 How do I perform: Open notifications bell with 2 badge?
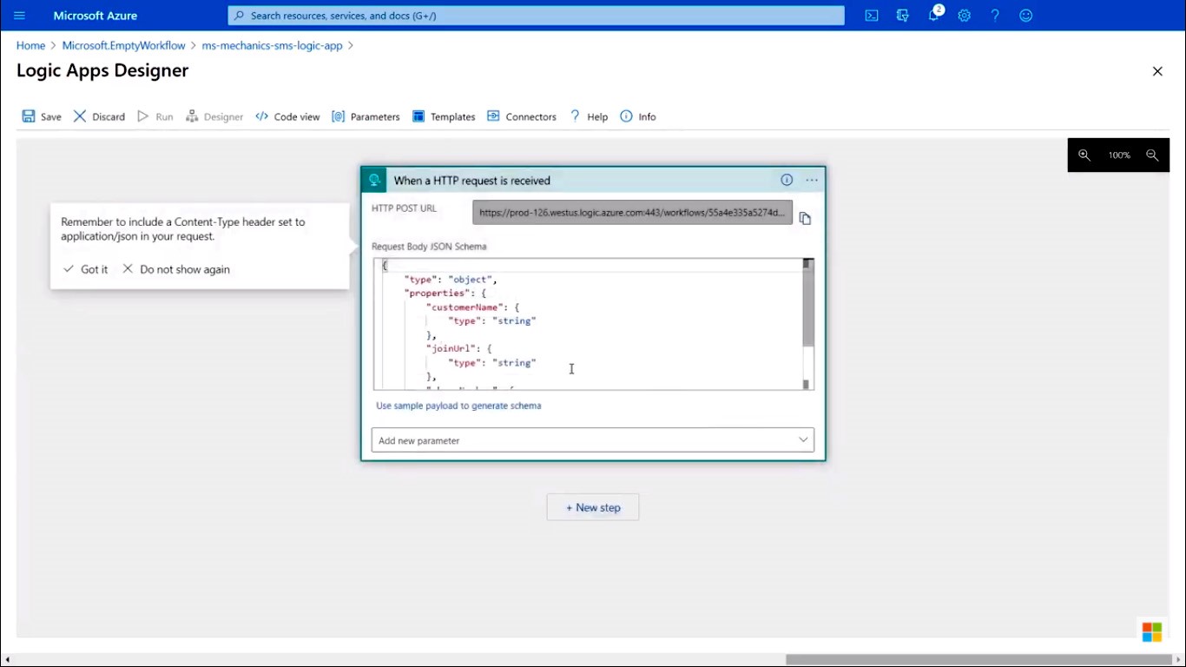pyautogui.click(x=934, y=15)
